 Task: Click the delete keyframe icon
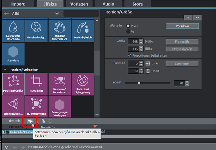click(x=37, y=121)
